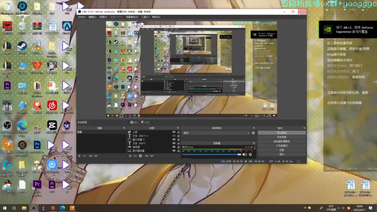The height and width of the screenshot is (212, 377).
Task: Remove selected source with minus icon
Action: tap(135, 156)
